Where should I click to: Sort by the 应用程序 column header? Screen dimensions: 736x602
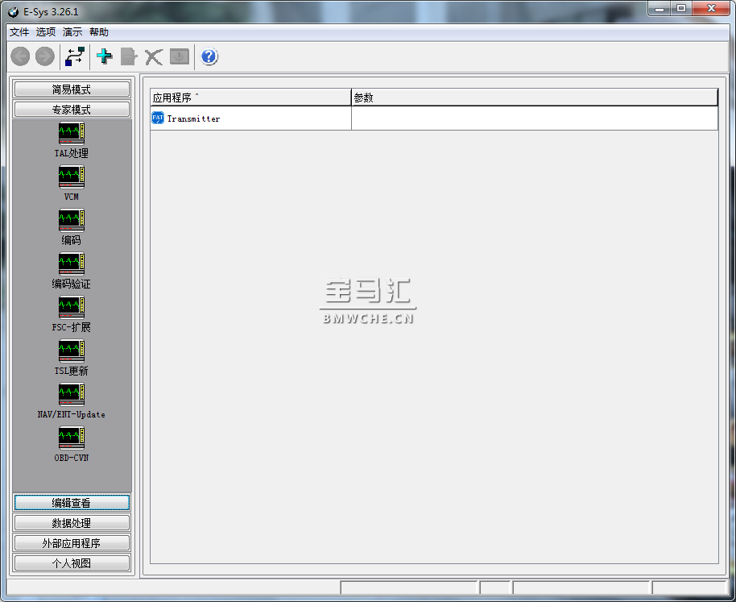pos(250,98)
